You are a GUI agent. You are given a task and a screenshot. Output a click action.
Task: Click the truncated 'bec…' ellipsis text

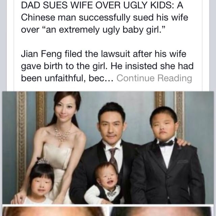[x=101, y=78]
